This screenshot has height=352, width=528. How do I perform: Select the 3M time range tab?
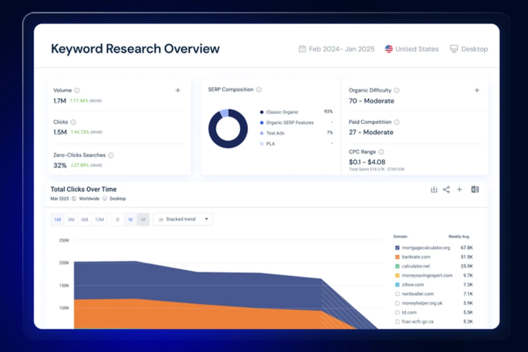point(71,219)
